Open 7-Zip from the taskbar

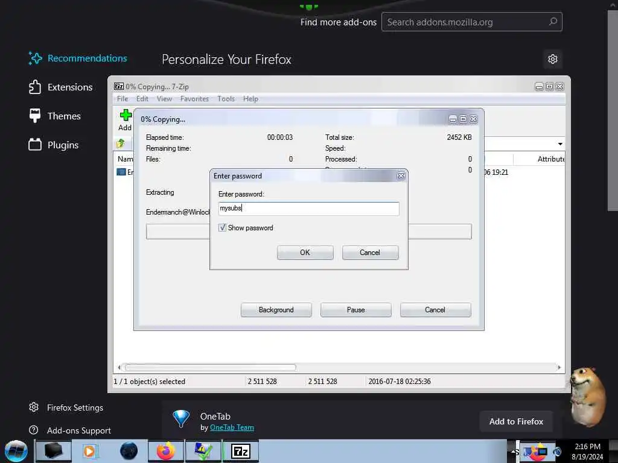point(241,451)
